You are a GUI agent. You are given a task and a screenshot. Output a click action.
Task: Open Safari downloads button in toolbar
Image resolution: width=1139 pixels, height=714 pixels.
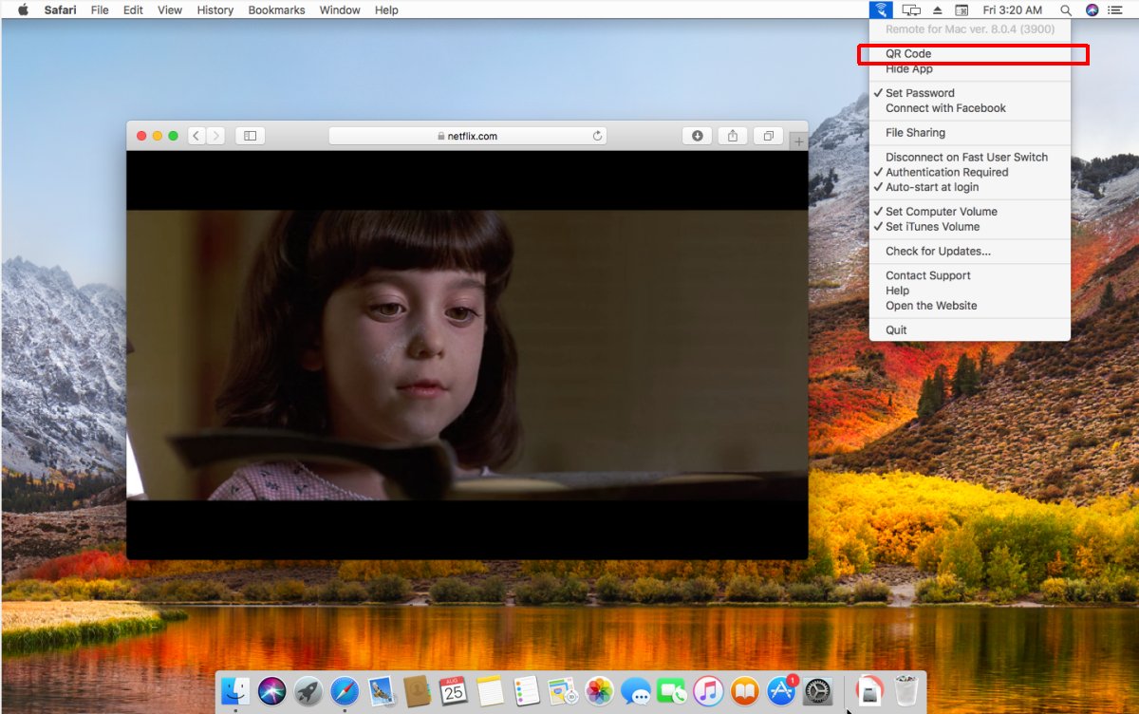tap(697, 136)
